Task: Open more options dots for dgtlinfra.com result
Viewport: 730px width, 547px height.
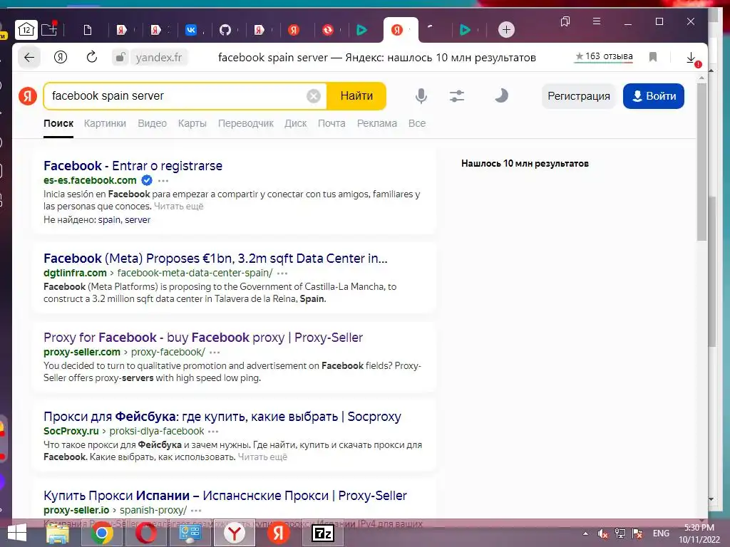Action: (282, 273)
